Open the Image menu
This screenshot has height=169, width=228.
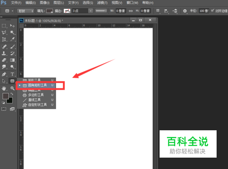(x=45, y=3)
